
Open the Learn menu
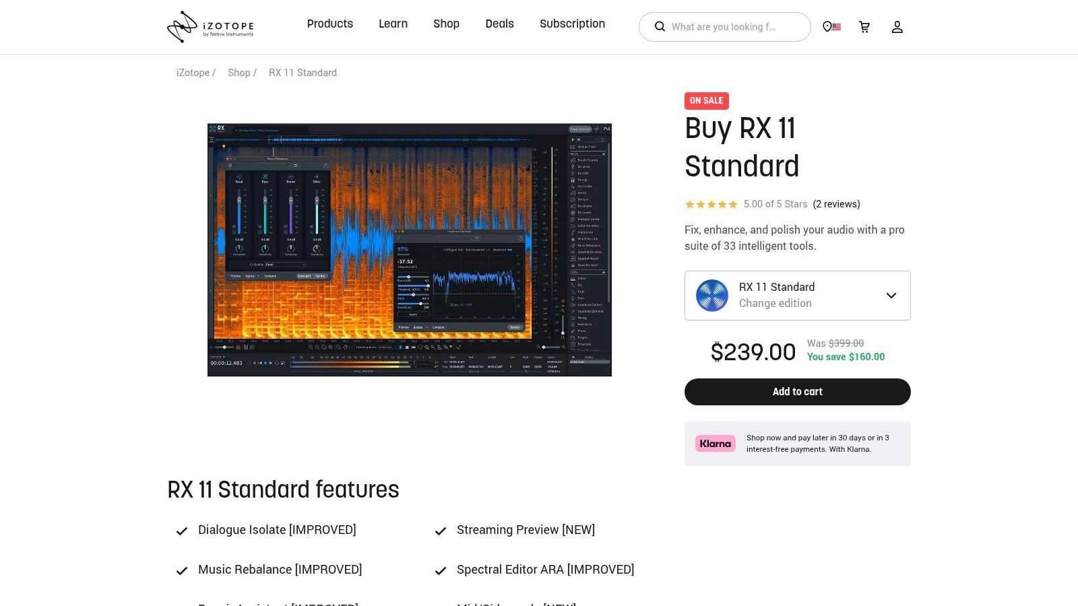coord(393,24)
